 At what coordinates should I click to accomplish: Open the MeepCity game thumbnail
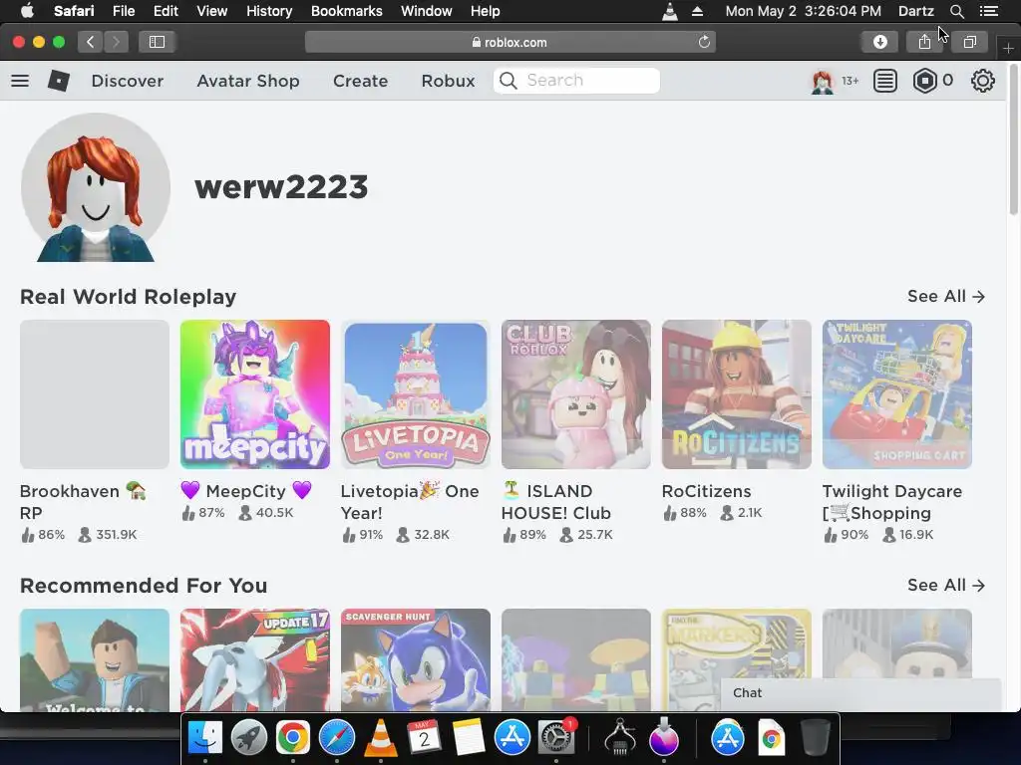pyautogui.click(x=255, y=394)
